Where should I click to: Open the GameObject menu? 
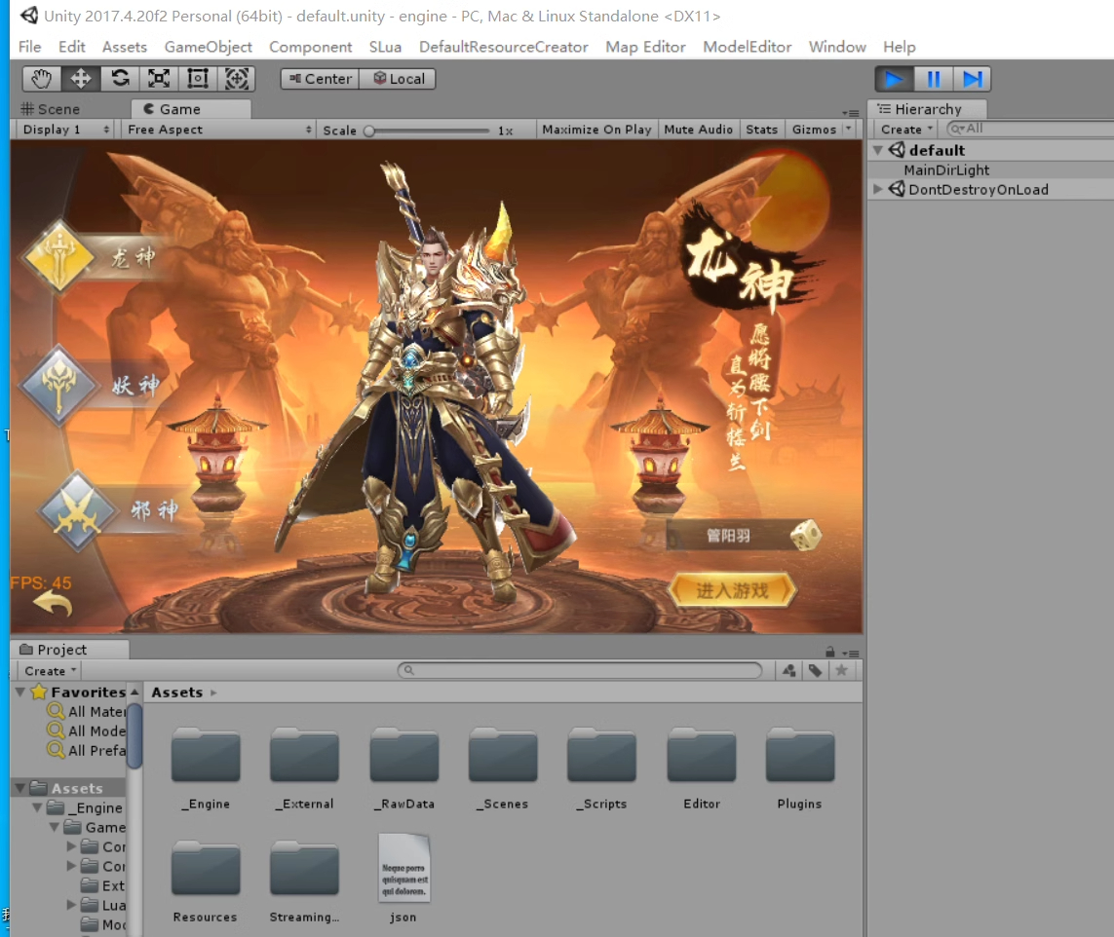[x=208, y=47]
